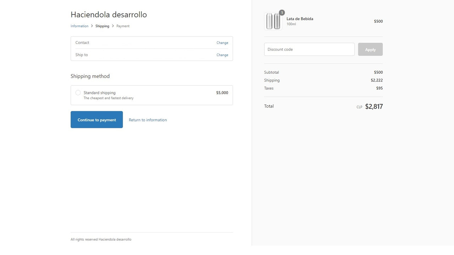Click the $500 product price
This screenshot has width=454, height=255.
[x=378, y=21]
